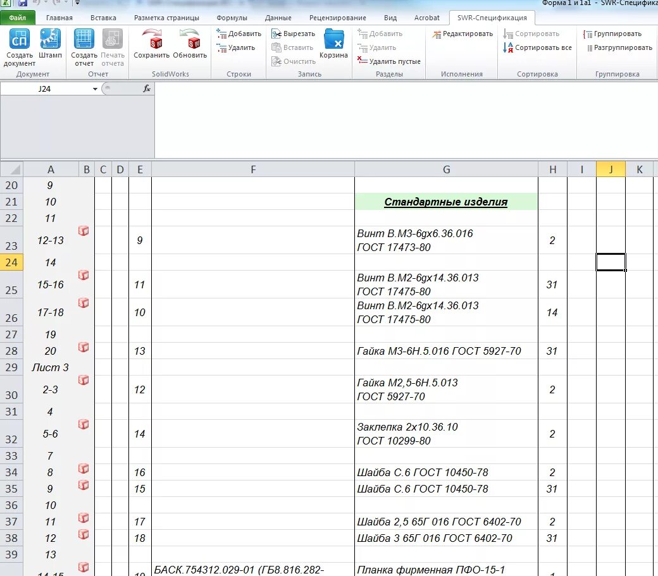Click Очистить in Запись group
658x576 pixels.
point(294,61)
